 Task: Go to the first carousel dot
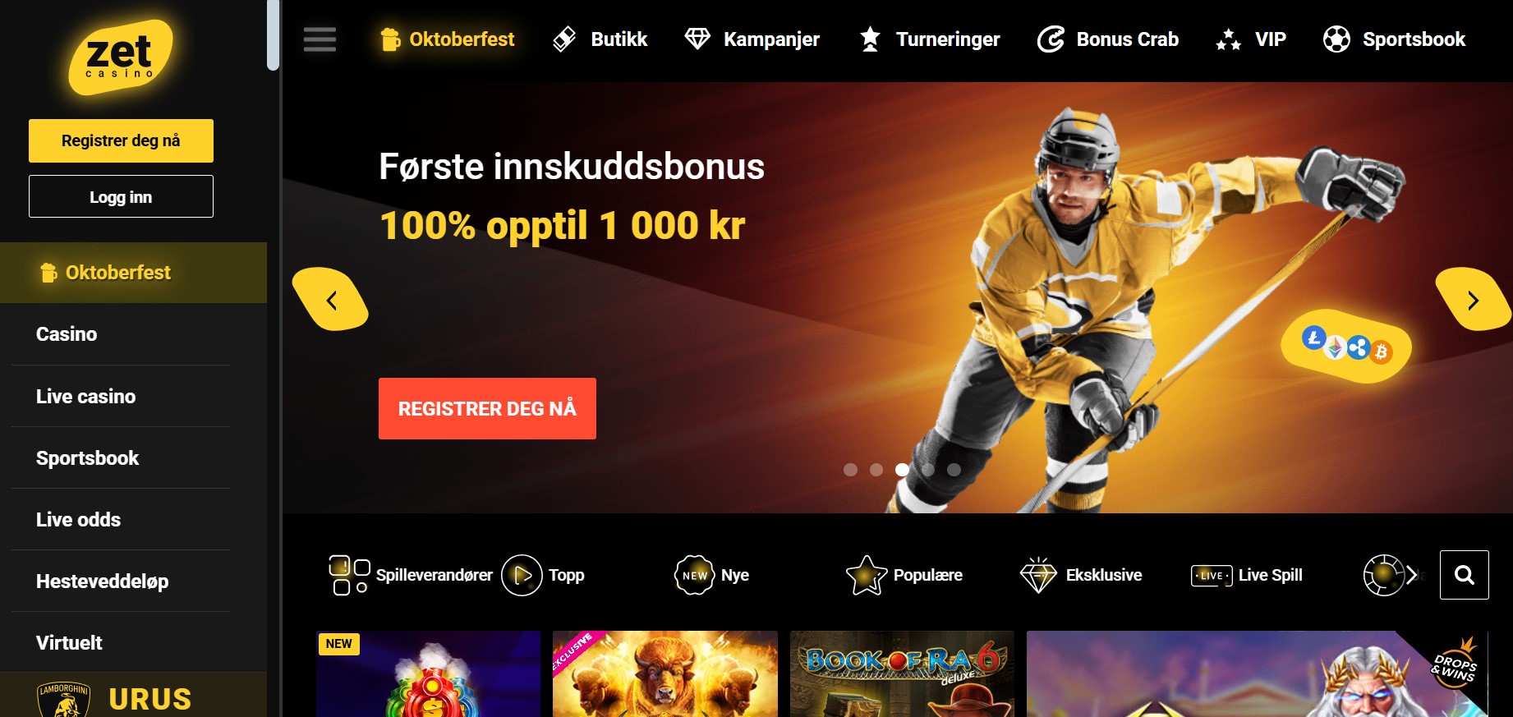pos(851,470)
